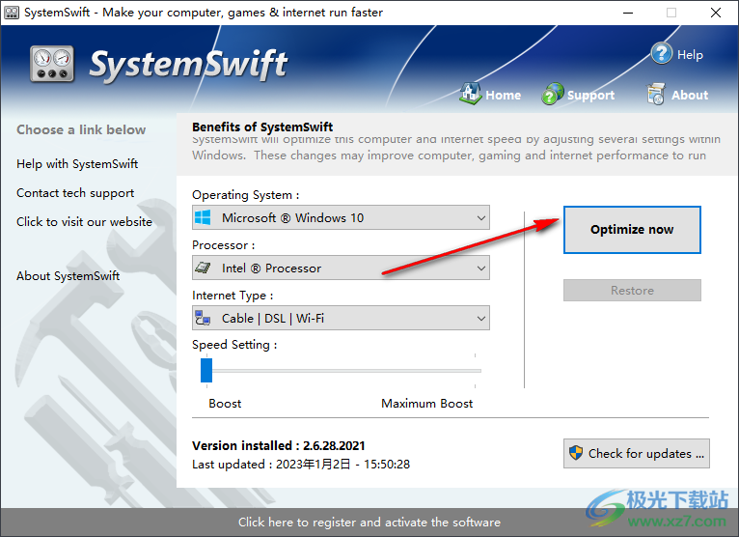Image resolution: width=739 pixels, height=537 pixels.
Task: Click the chip icon in Processor box
Action: point(203,268)
